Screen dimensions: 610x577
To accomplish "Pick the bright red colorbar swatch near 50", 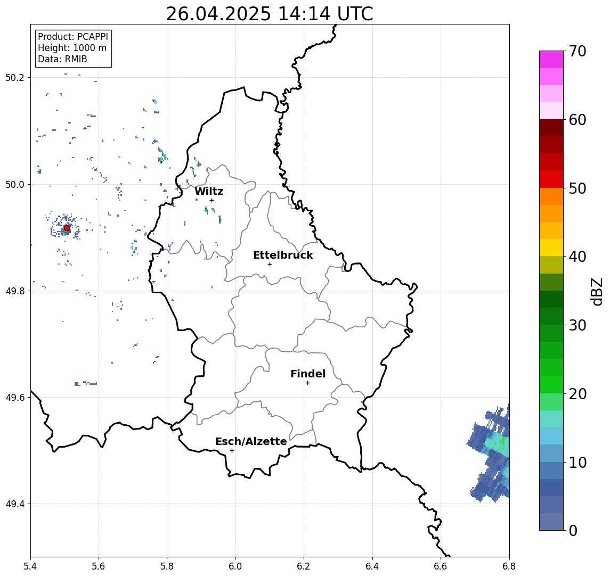I will [x=551, y=179].
